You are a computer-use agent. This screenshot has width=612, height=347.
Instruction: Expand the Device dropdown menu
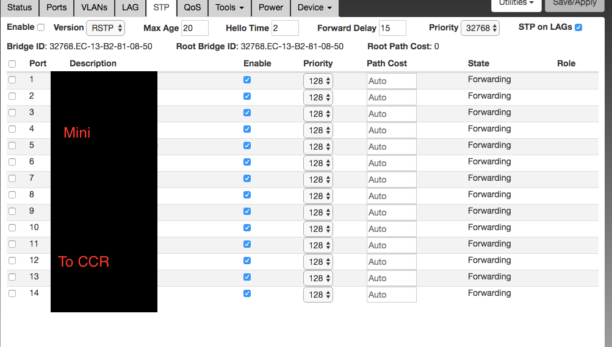click(314, 7)
